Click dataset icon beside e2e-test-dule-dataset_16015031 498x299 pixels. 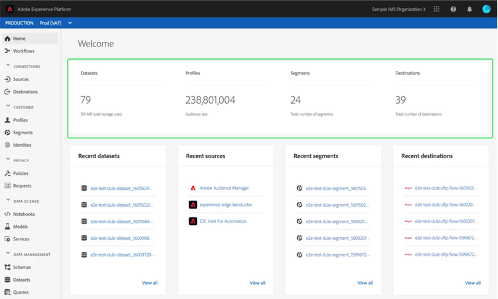tap(84, 188)
